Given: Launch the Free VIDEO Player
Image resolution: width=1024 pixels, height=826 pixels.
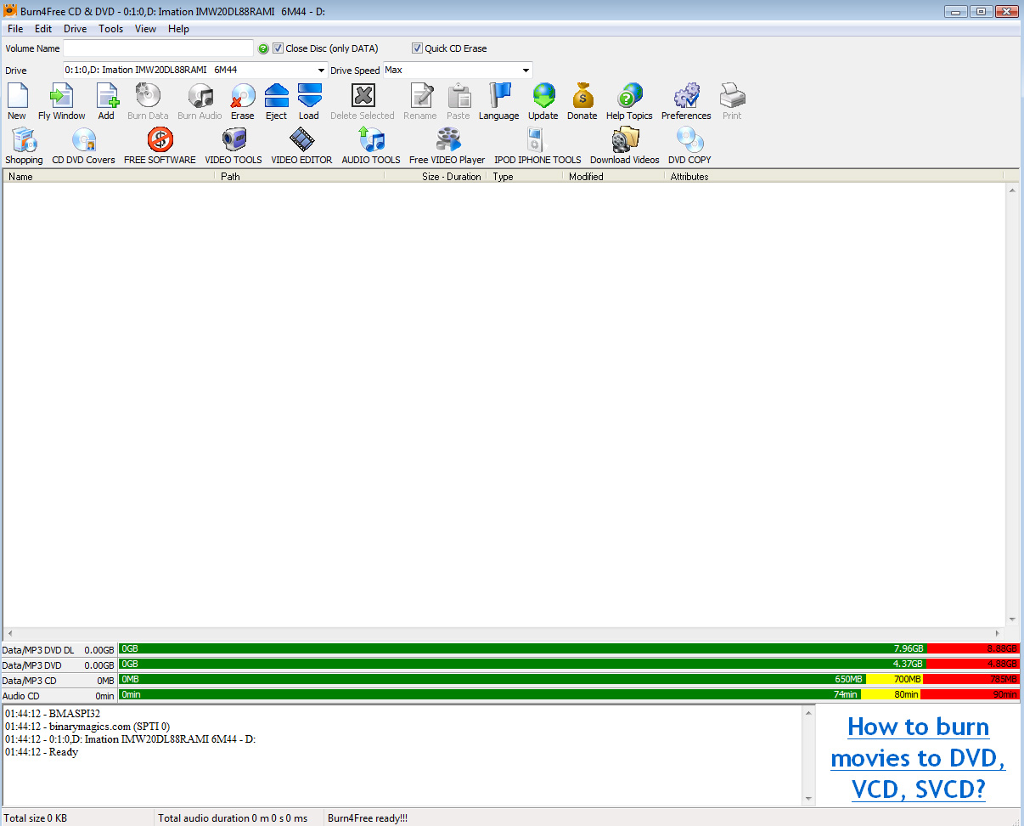Looking at the screenshot, I should tap(447, 145).
